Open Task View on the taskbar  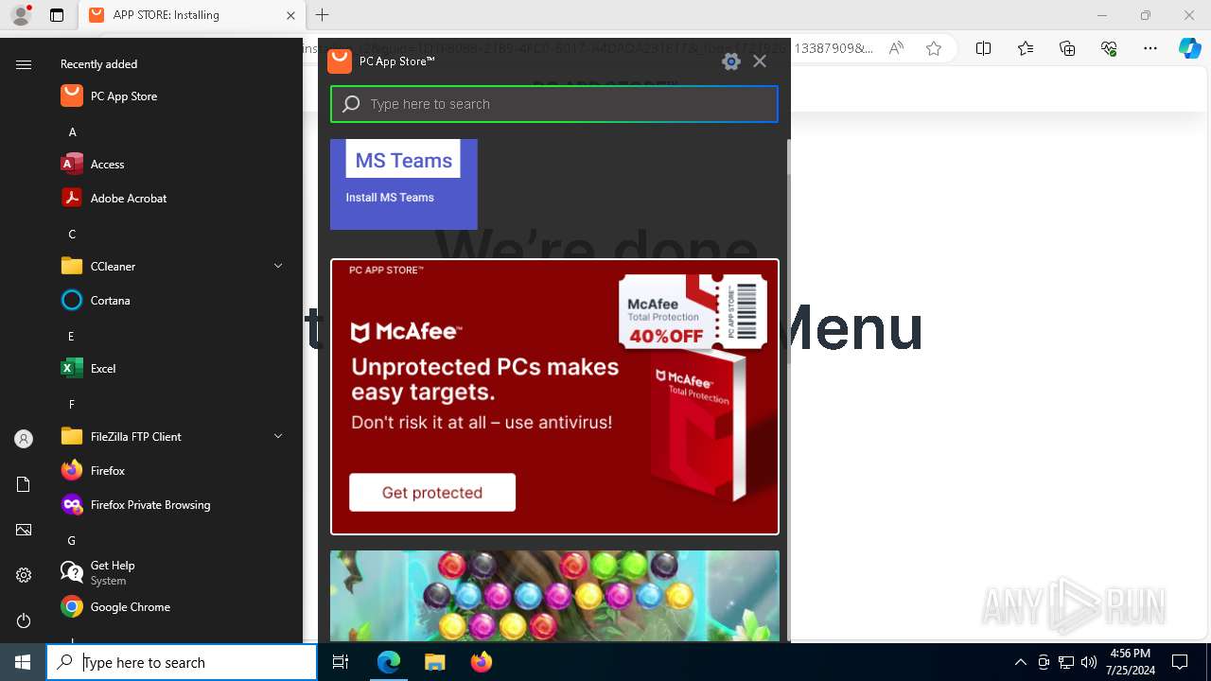(341, 662)
